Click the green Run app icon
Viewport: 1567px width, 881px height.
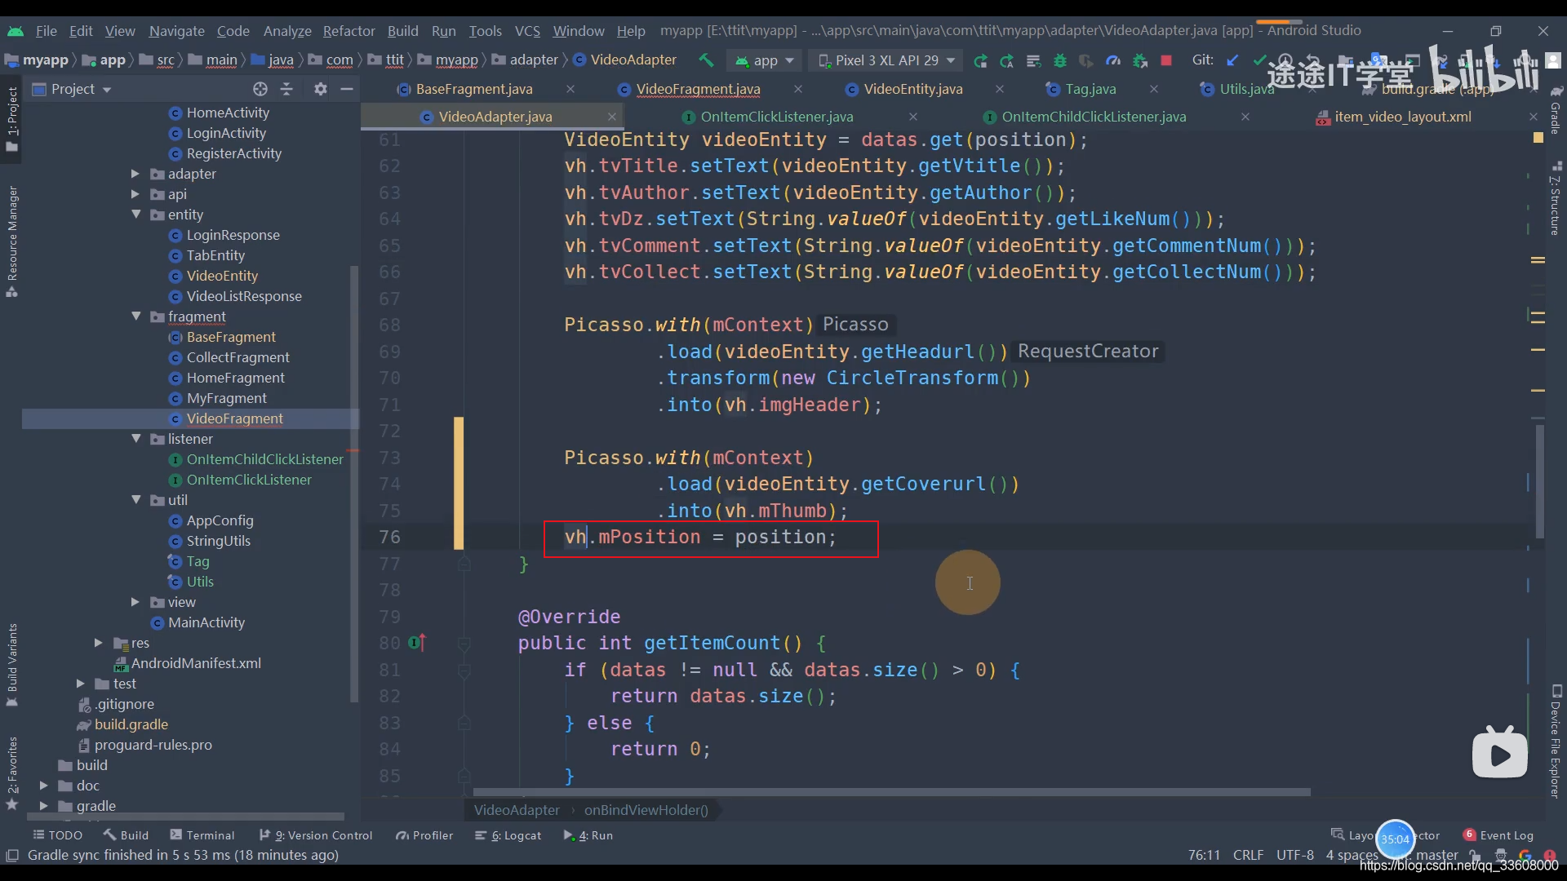980,60
